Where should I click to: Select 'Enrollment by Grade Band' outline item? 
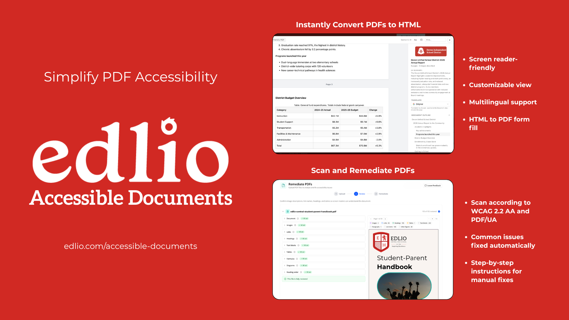425,142
